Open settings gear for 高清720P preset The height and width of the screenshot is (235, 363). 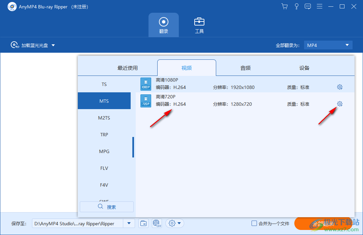pos(340,104)
